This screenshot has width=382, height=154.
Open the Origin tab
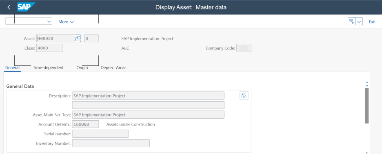82,68
